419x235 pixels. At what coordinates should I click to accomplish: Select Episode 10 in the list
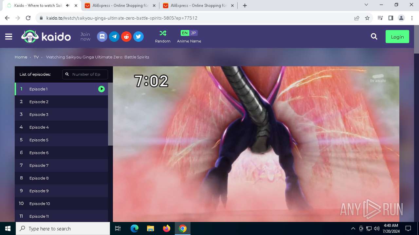pos(61,204)
